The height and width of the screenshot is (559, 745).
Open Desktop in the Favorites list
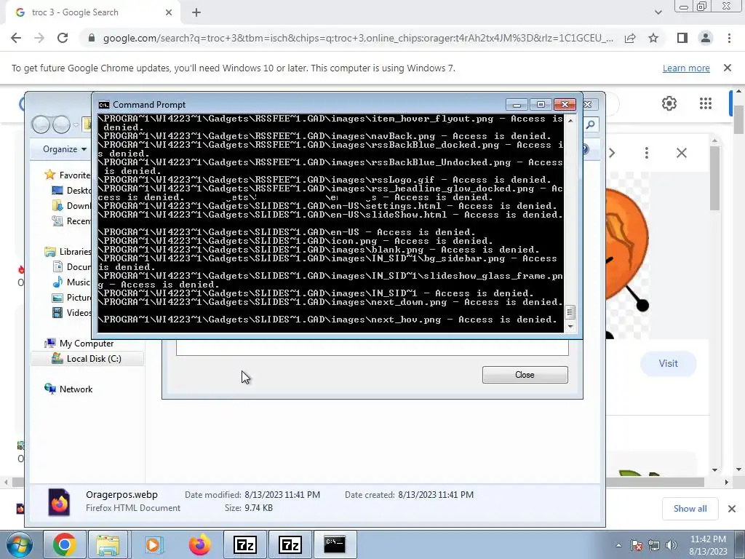(x=71, y=190)
